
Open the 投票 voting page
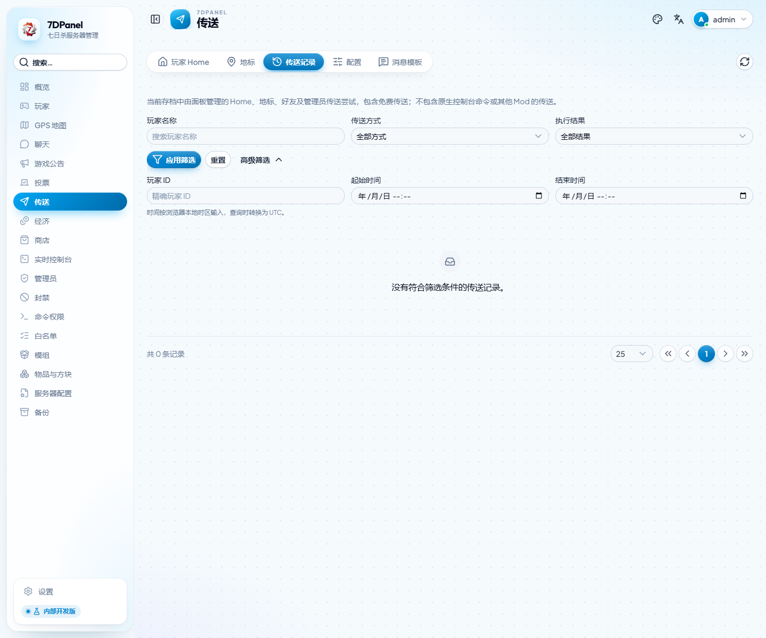70,183
